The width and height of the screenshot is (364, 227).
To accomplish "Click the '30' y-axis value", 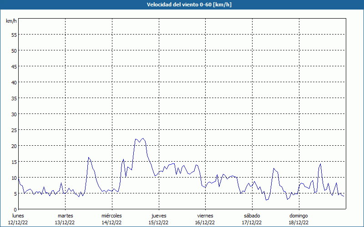I will (x=14, y=114).
